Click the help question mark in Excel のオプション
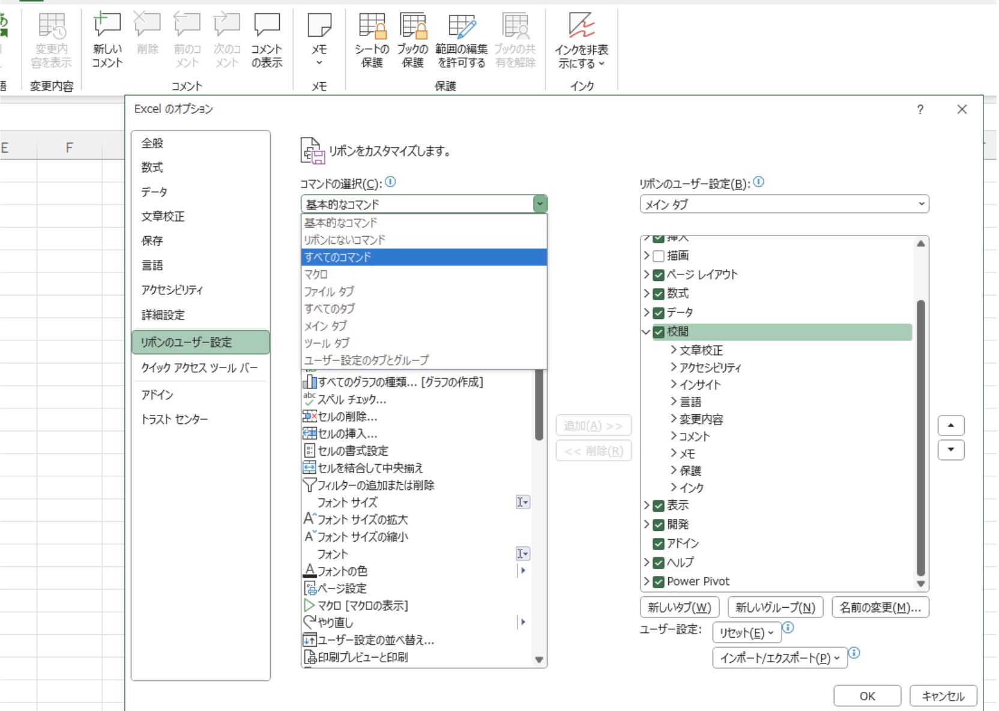 point(920,109)
